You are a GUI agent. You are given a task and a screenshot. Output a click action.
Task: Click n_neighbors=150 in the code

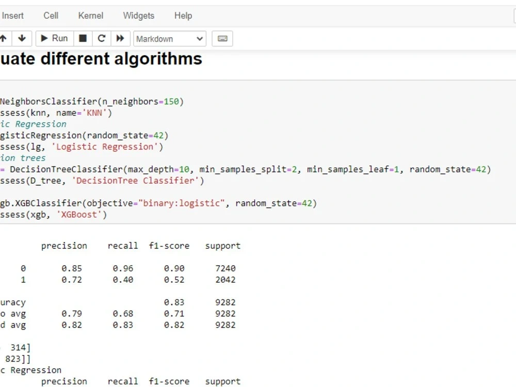(140, 101)
